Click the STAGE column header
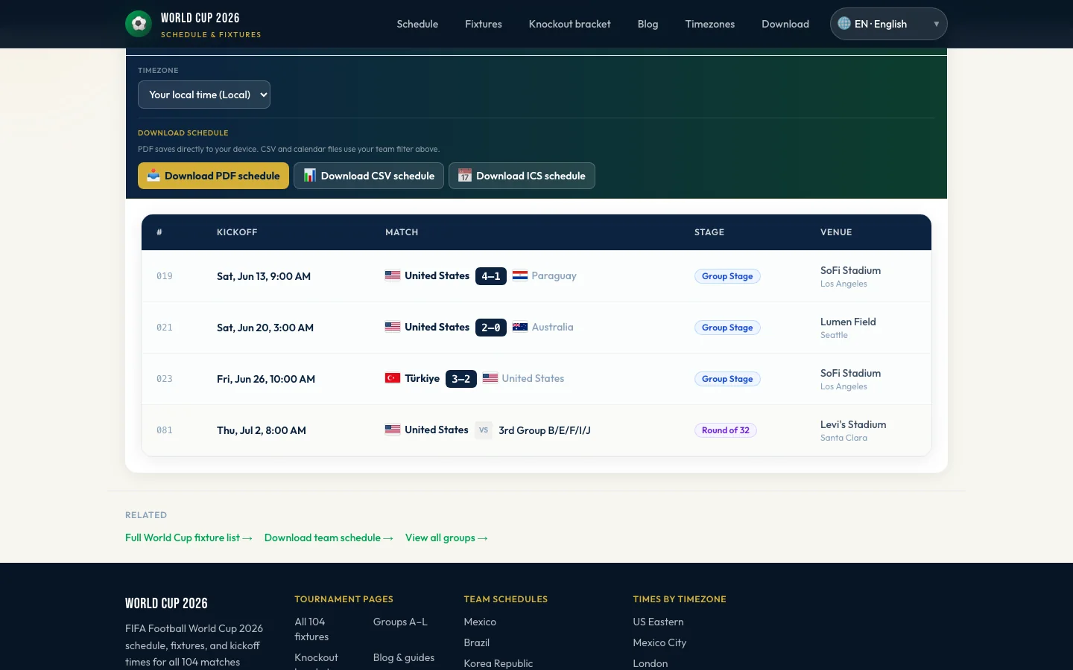Screen dimensions: 1073x670 point(709,232)
